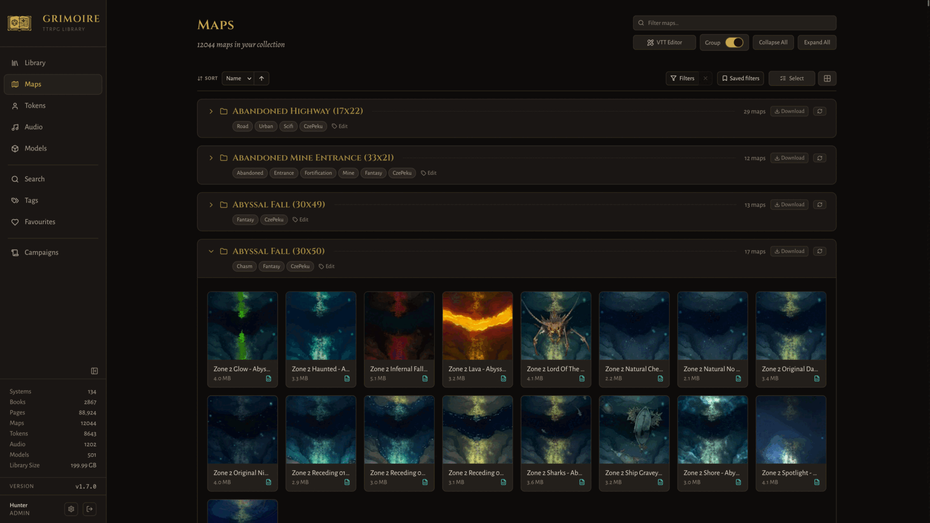The image size is (930, 523).
Task: Open the Audio section
Action: tap(53, 127)
